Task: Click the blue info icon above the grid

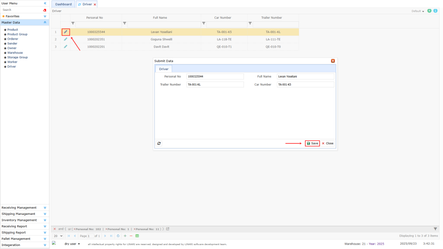Action: pyautogui.click(x=435, y=11)
